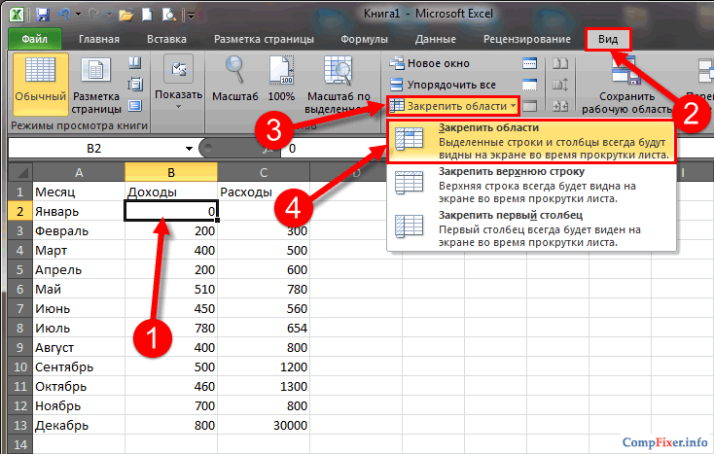Click Масштаб по выделенному zoom to selection
The image size is (714, 454).
coord(339,85)
